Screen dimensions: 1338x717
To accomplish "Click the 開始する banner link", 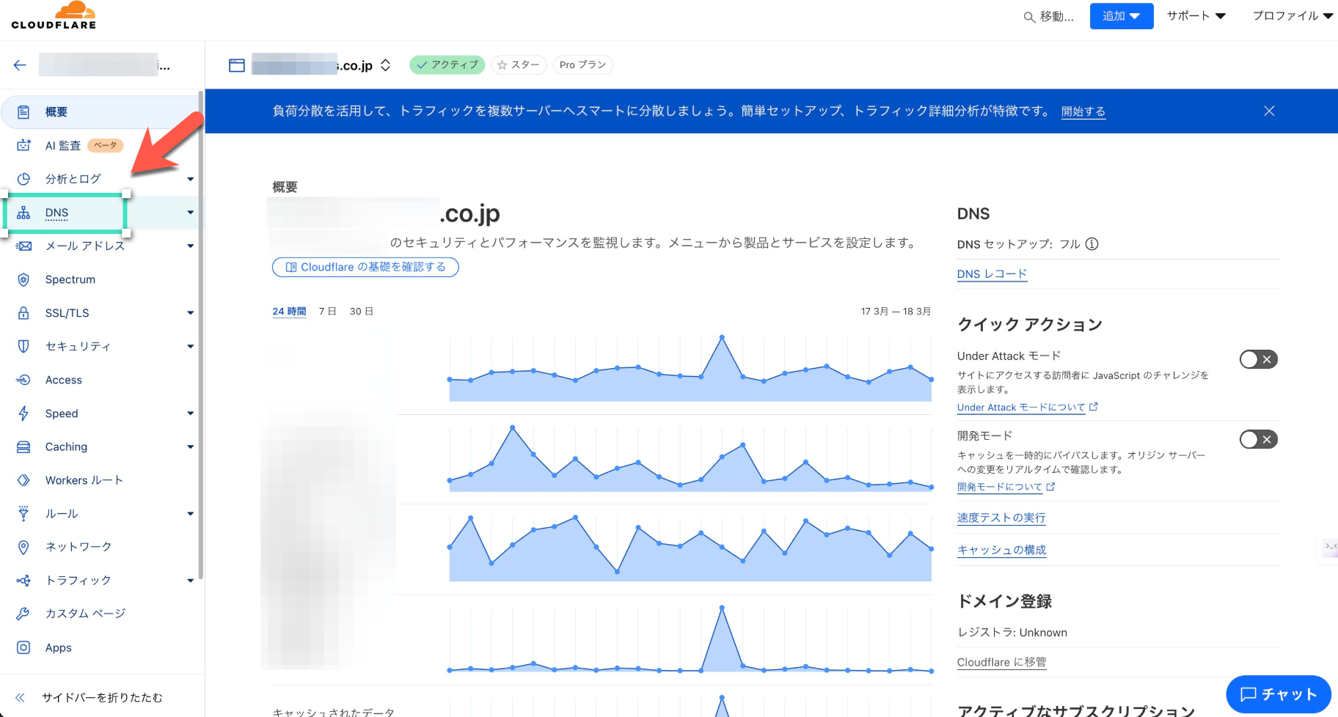I will [1083, 111].
